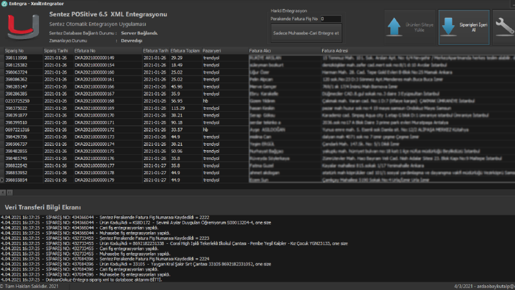Click Server Bağlandı connection status text
Viewport: 515px width, 290px height.
[x=139, y=33]
